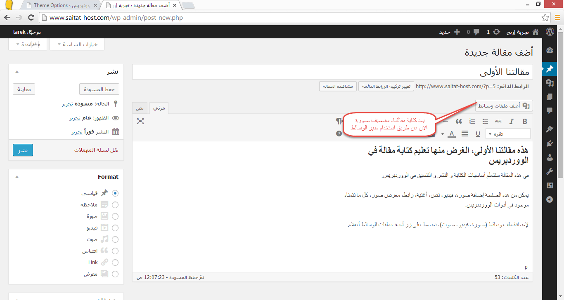Reload the page in the browser
This screenshot has width=564, height=300.
pos(31,18)
